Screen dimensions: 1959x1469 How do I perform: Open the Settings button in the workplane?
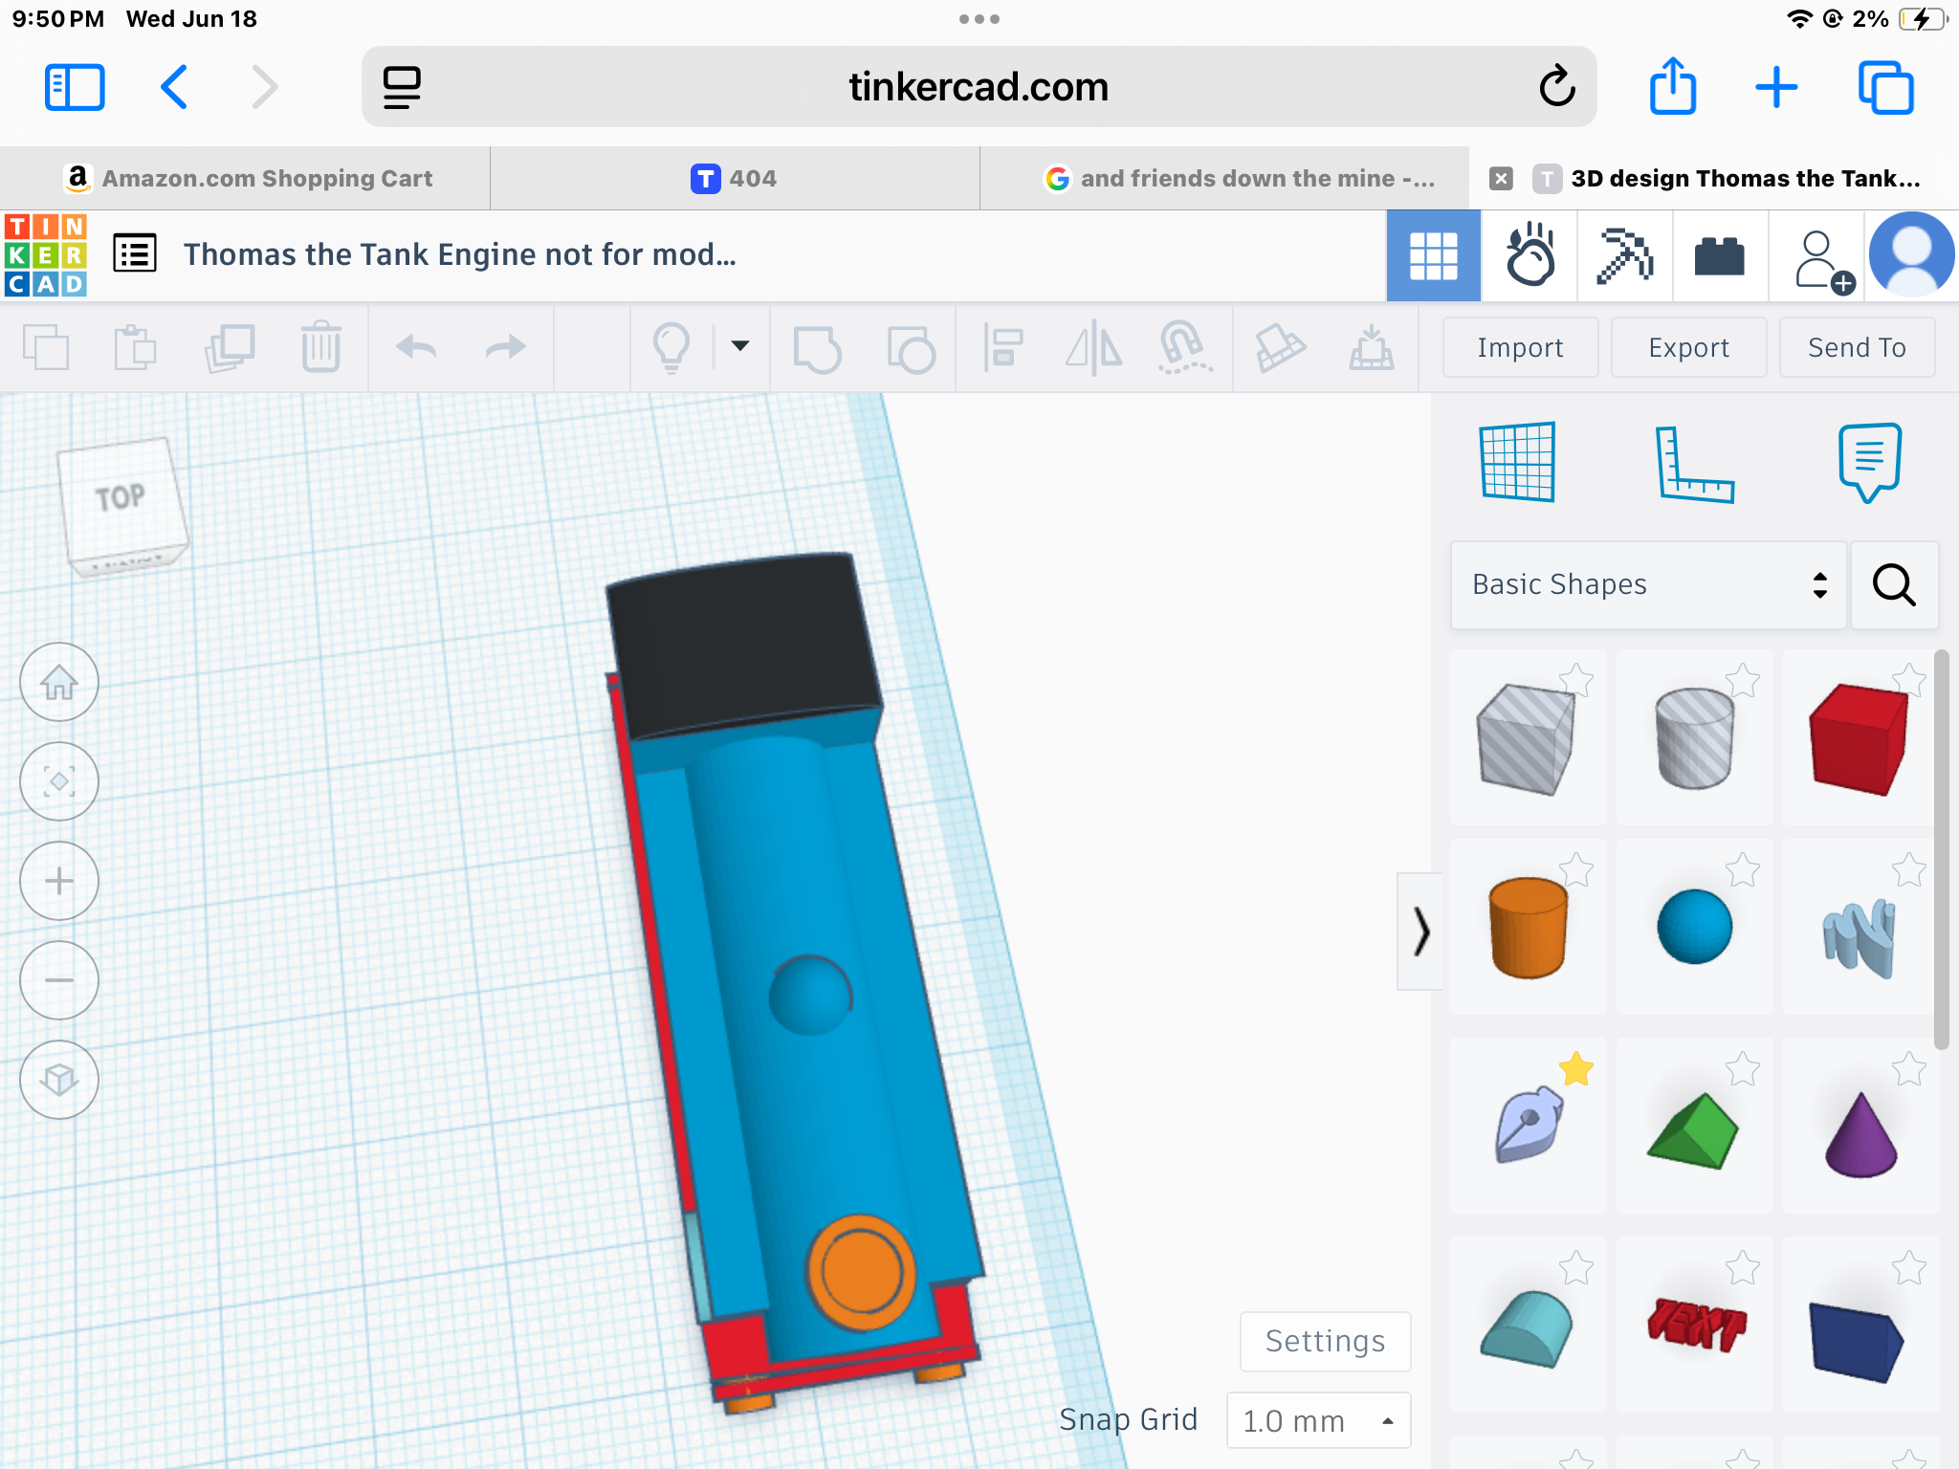coord(1325,1342)
